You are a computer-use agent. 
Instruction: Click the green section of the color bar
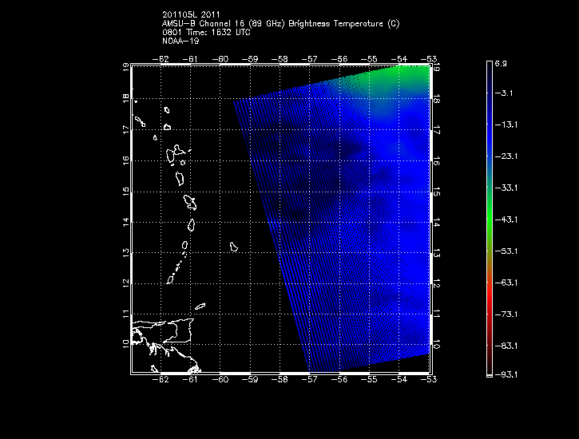[489, 208]
